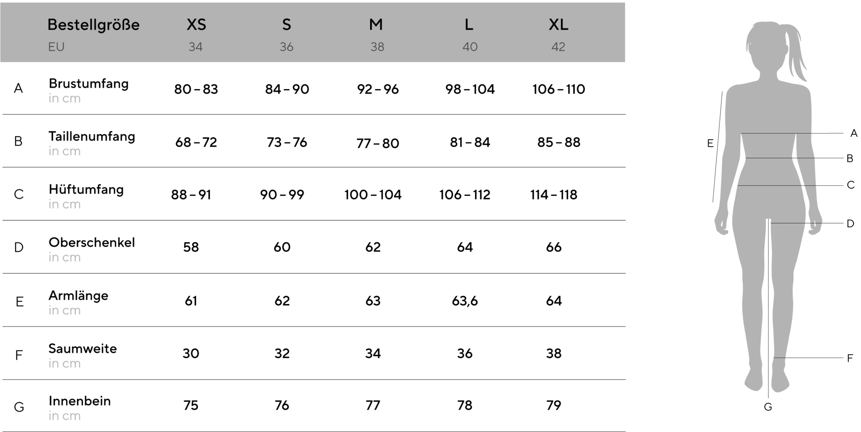Click the Taillenumfang row label
This screenshot has width=861, height=432.
(x=91, y=136)
